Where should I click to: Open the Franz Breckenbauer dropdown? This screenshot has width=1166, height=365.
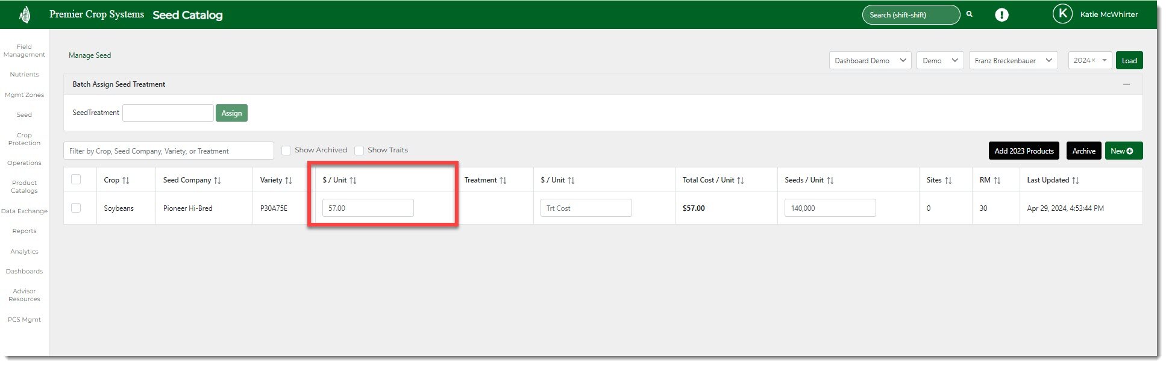tap(1012, 60)
